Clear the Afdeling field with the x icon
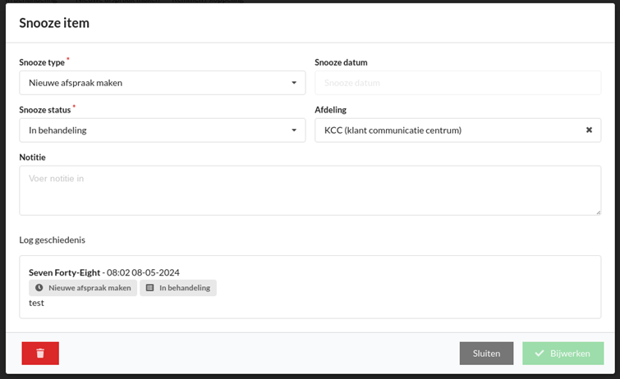The height and width of the screenshot is (379, 620). [589, 130]
